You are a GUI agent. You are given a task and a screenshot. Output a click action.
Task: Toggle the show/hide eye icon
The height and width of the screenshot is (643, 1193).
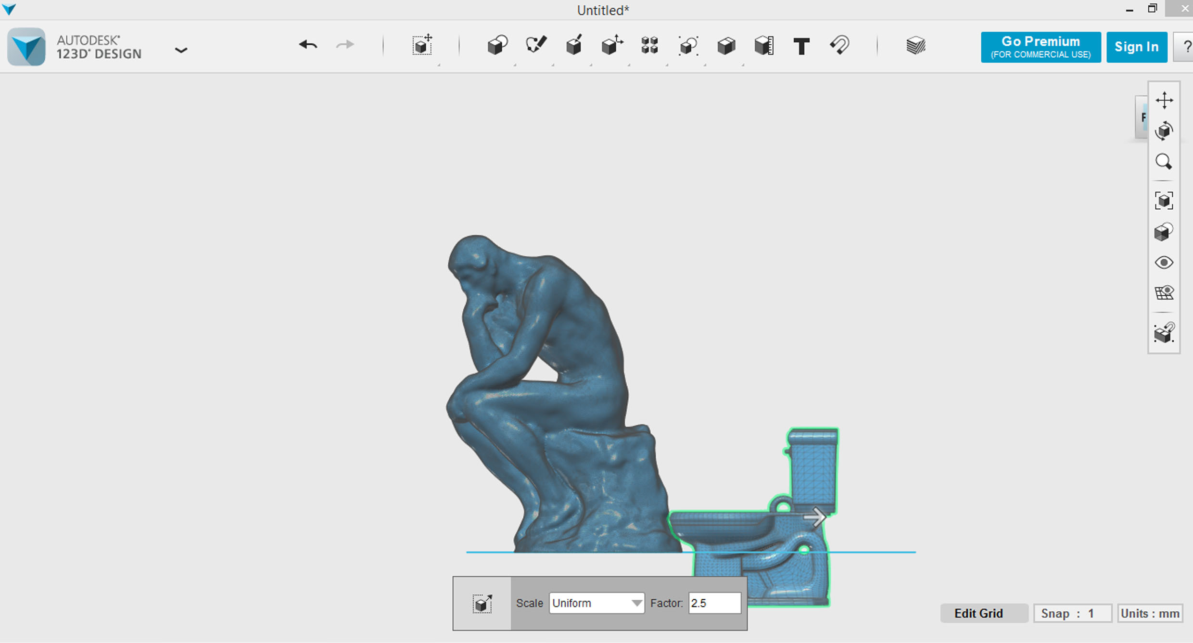coord(1164,263)
